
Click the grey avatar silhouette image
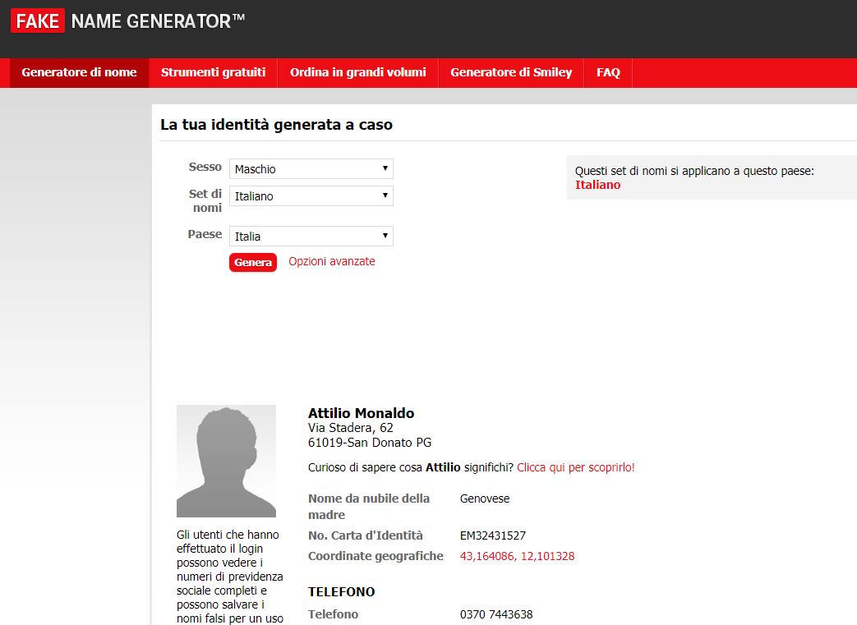point(226,461)
